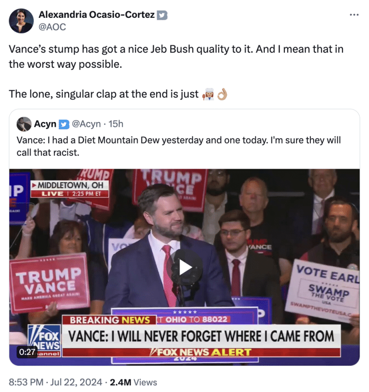Click the verified badge next to Alexandria Ocasio-Cortez
Viewport: 369px width, 392px height.
pyautogui.click(x=162, y=15)
